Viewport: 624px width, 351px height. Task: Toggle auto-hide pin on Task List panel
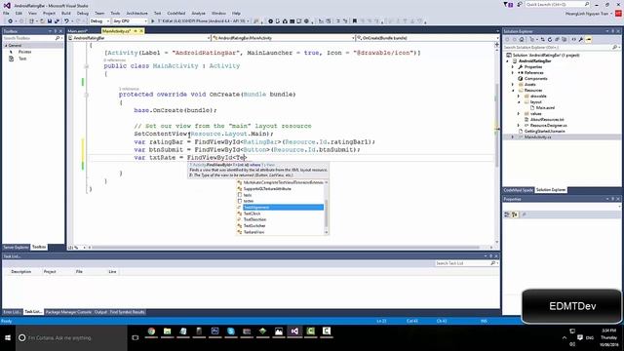(490, 256)
